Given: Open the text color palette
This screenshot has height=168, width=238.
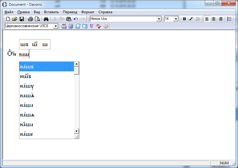Looking at the screenshot, I should pos(198,19).
